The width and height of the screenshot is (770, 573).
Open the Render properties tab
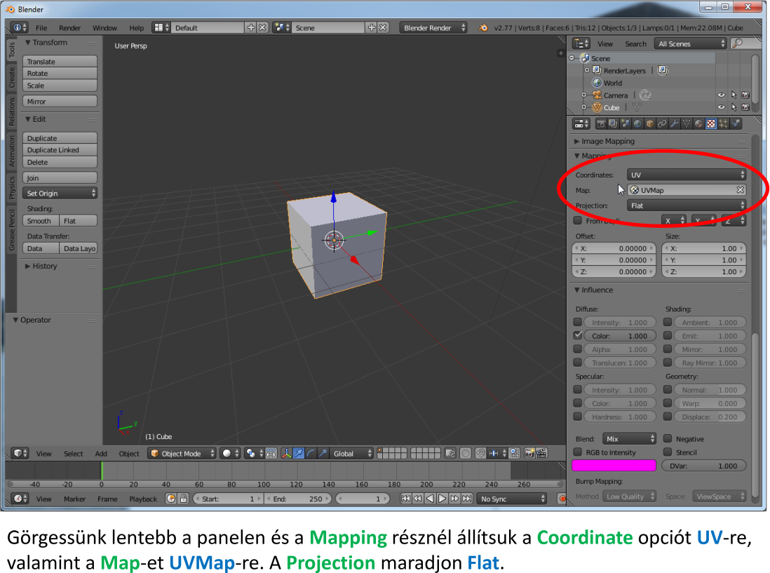coord(601,123)
